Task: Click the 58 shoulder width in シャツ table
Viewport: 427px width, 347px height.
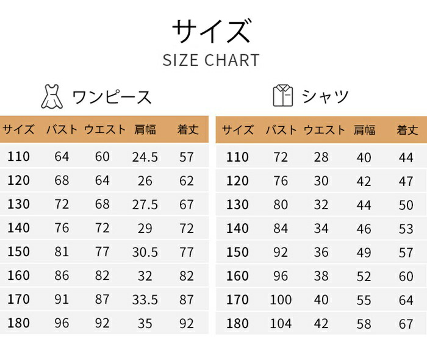Action: (364, 324)
